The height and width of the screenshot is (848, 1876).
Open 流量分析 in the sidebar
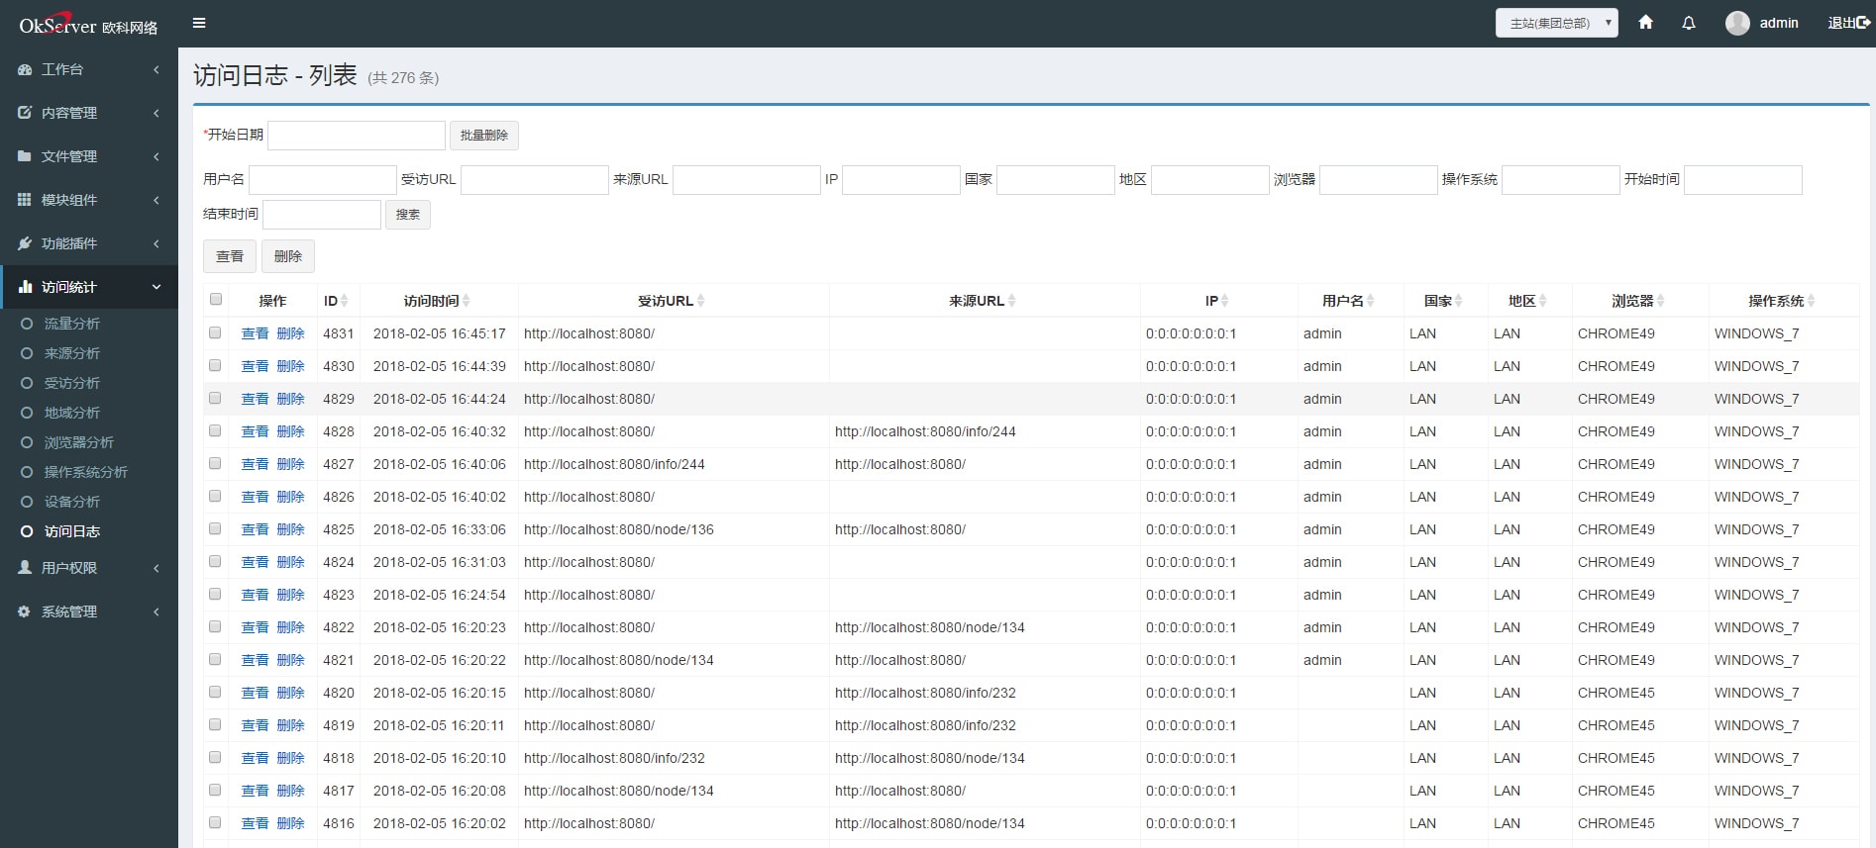click(x=71, y=324)
